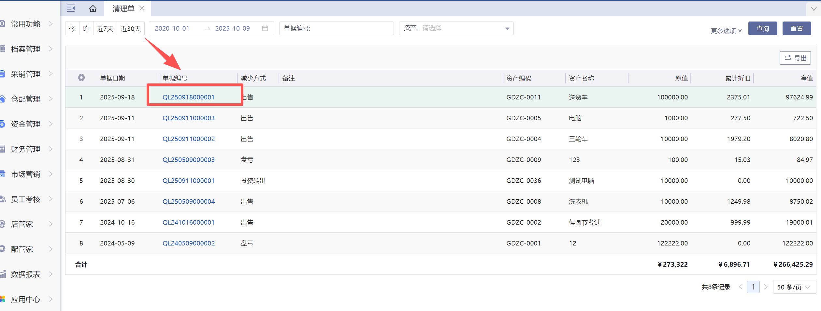The height and width of the screenshot is (311, 821).
Task: Open the date range calendar icon
Action: point(265,29)
